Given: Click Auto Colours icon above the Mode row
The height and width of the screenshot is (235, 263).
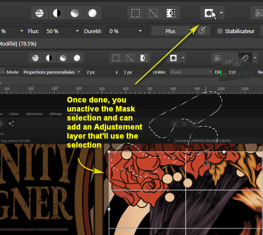Looking at the screenshot, I should pyautogui.click(x=63, y=58).
